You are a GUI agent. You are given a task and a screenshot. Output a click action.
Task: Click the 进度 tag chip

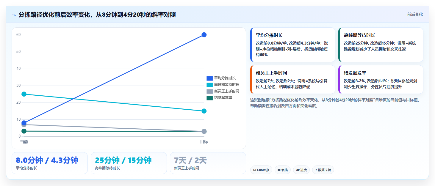(301, 170)
